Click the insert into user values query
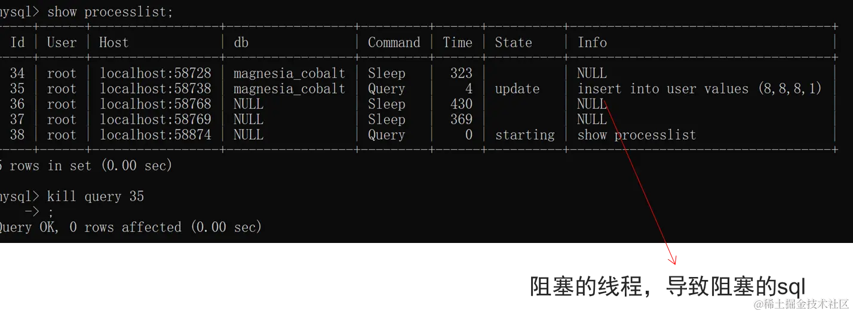This screenshot has height=314, width=853. pyautogui.click(x=699, y=89)
